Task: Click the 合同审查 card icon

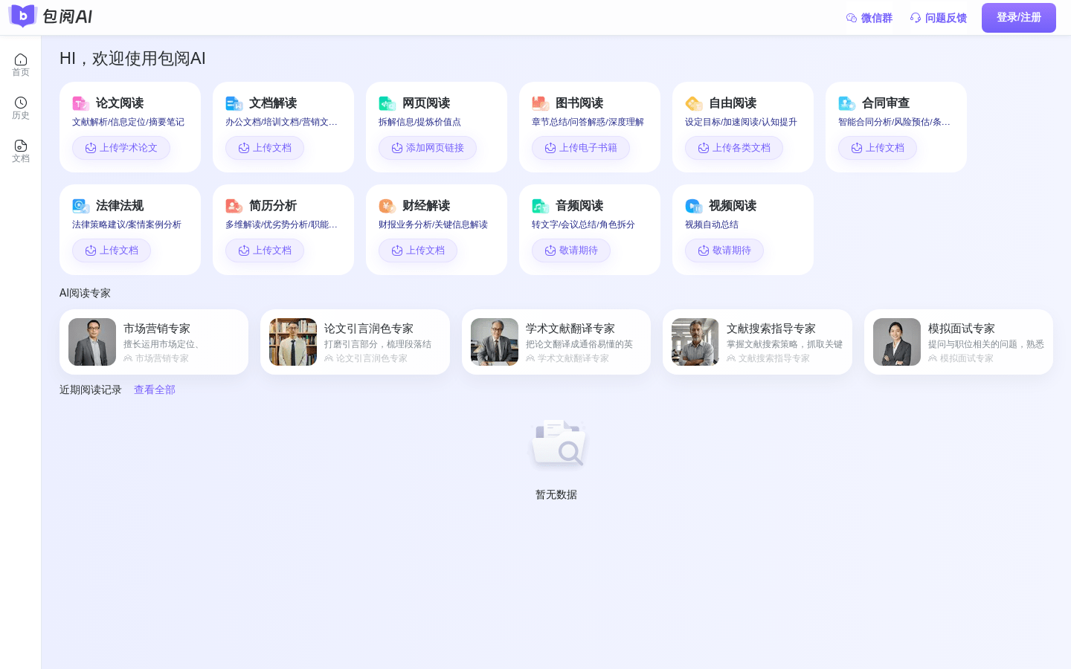Action: [846, 103]
